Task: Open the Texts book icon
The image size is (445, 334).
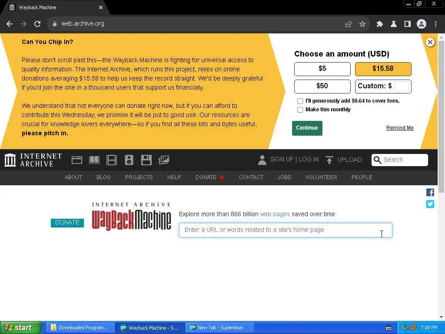Action: 94,160
